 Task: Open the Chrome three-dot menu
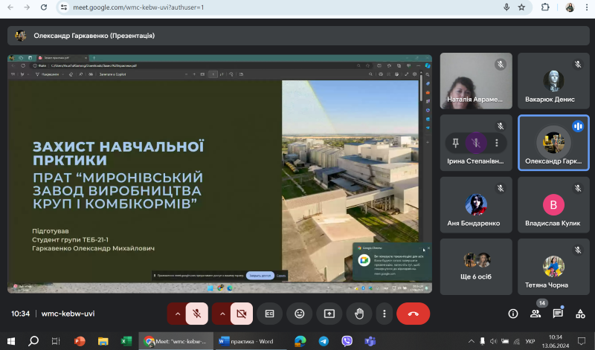tap(587, 7)
